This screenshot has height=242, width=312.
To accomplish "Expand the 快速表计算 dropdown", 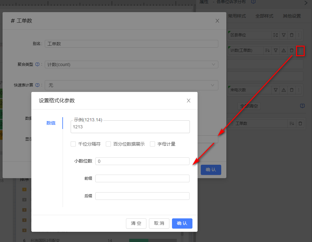I will (x=131, y=85).
